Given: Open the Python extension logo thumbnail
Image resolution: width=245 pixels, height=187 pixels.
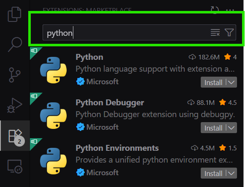Looking at the screenshot, I should click(x=53, y=70).
